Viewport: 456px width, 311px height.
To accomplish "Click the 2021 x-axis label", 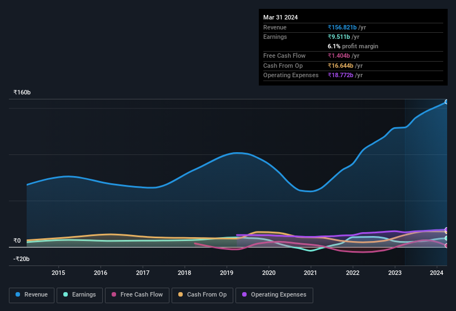I will (310, 273).
